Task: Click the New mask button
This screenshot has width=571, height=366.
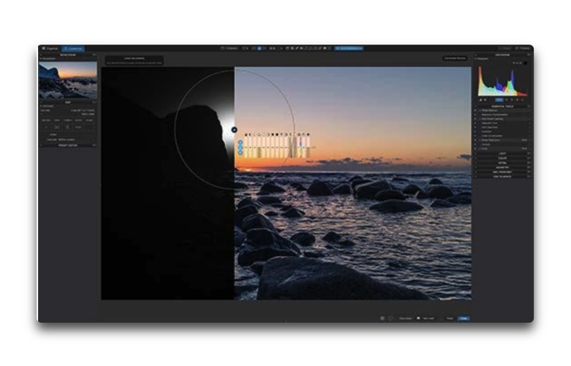Action: coord(426,318)
